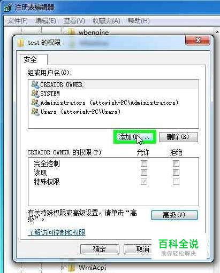Tick the Deny checkbox for 完全控制
The width and height of the screenshot is (220, 273).
click(x=176, y=163)
